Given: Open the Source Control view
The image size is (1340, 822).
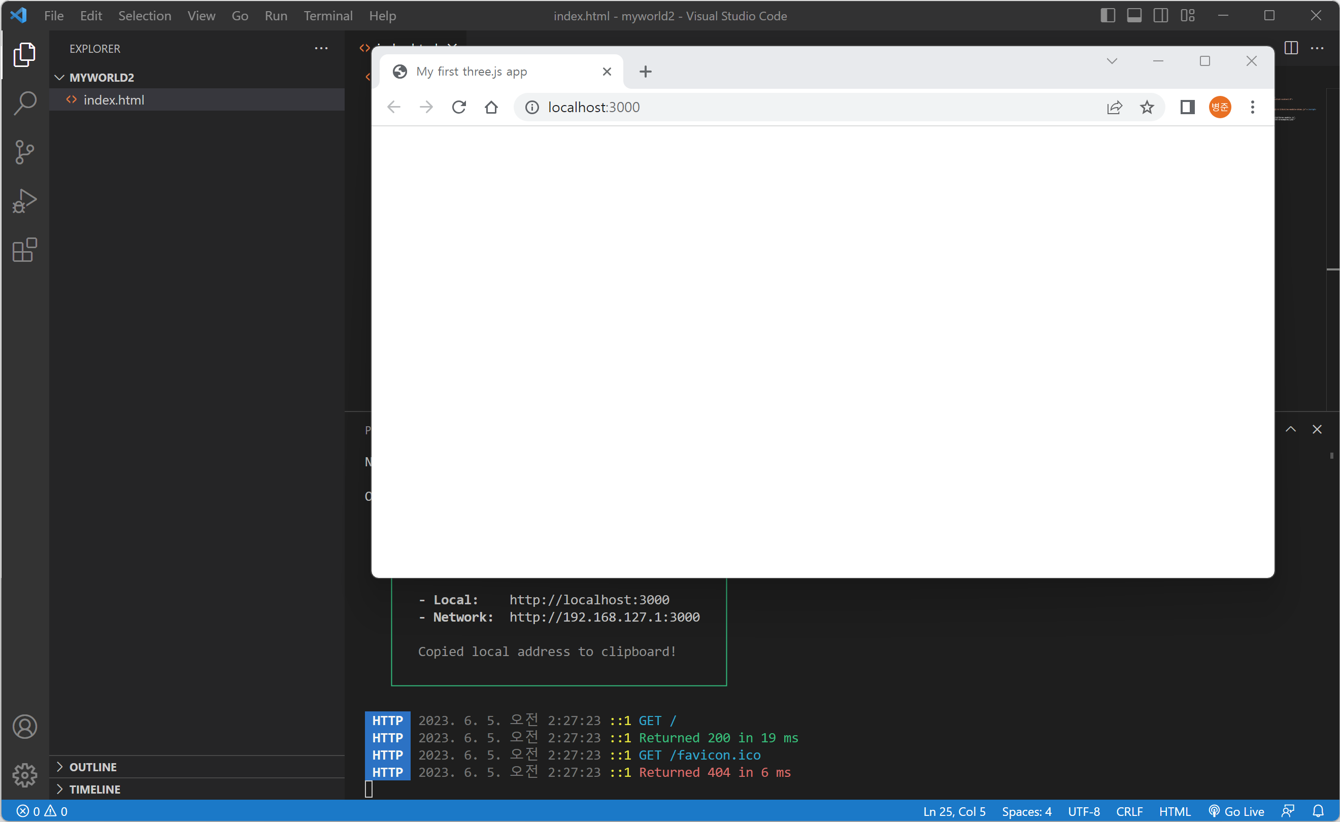Looking at the screenshot, I should coord(24,152).
